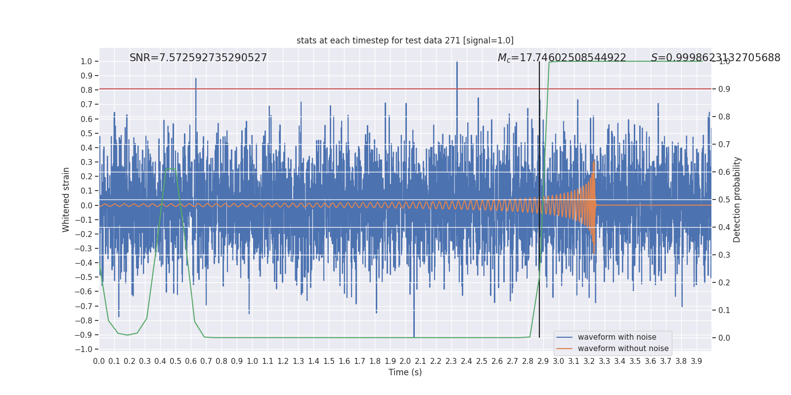Click the red horizontal threshold line
Viewport: 791px width, 395px height.
click(x=346, y=89)
